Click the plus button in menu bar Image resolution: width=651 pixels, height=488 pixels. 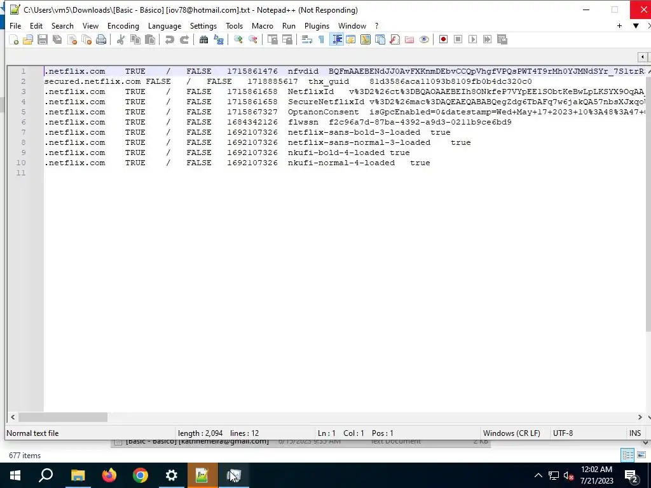tap(619, 25)
